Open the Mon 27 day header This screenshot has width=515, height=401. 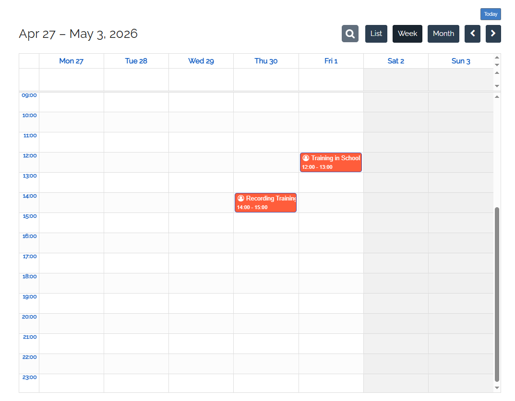click(71, 61)
